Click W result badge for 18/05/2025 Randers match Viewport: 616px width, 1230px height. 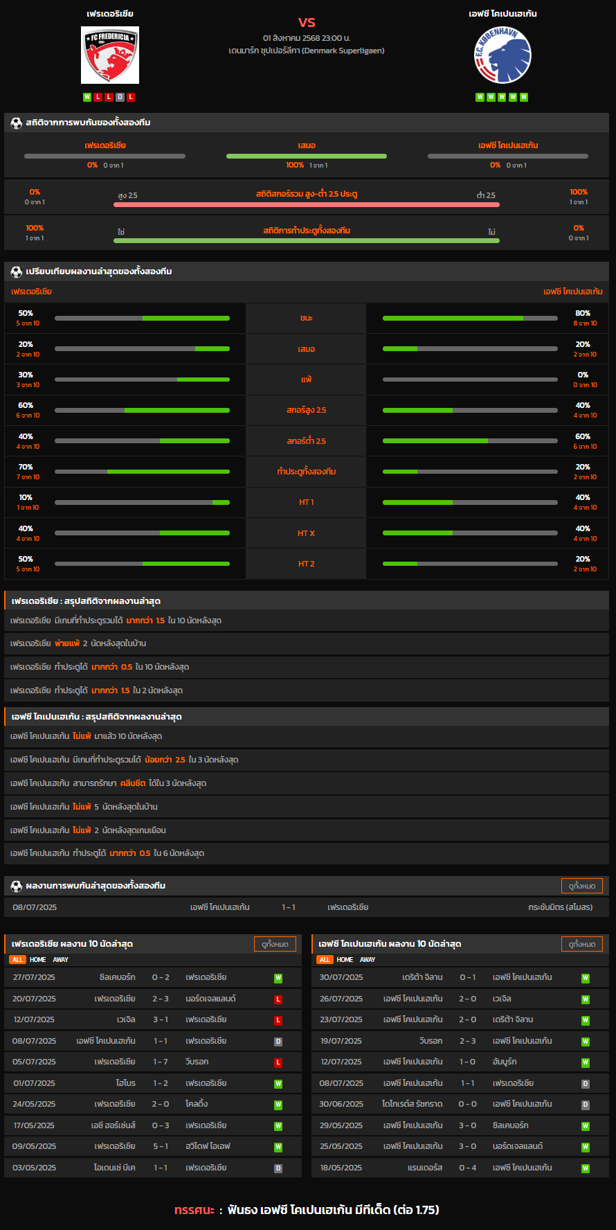point(586,1168)
